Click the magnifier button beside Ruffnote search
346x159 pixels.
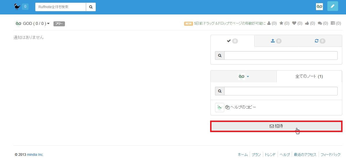(91, 7)
